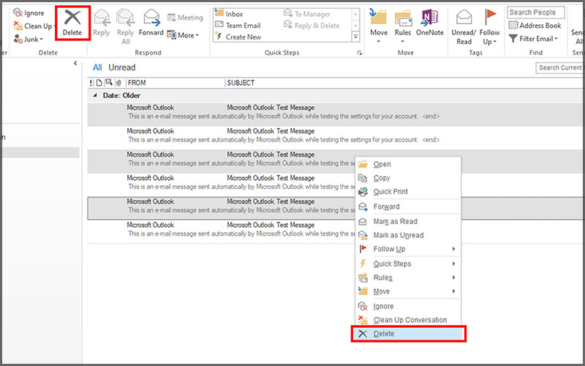Select the Inbox quick step

click(x=229, y=14)
